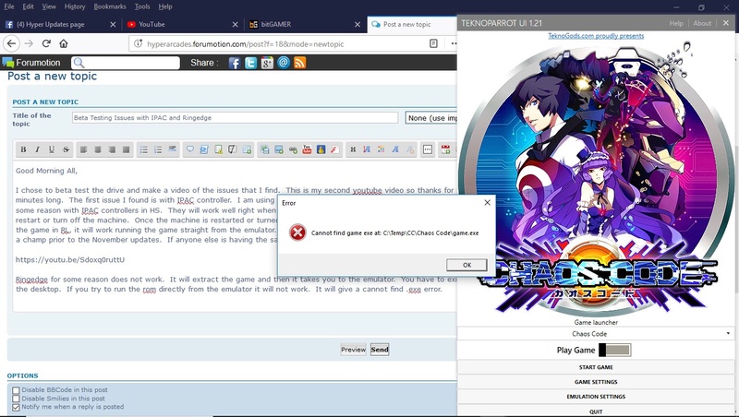The height and width of the screenshot is (417, 739).
Task: Click the Forumotion search field
Action: (126, 63)
